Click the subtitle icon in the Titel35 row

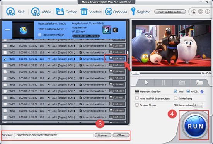80,85
